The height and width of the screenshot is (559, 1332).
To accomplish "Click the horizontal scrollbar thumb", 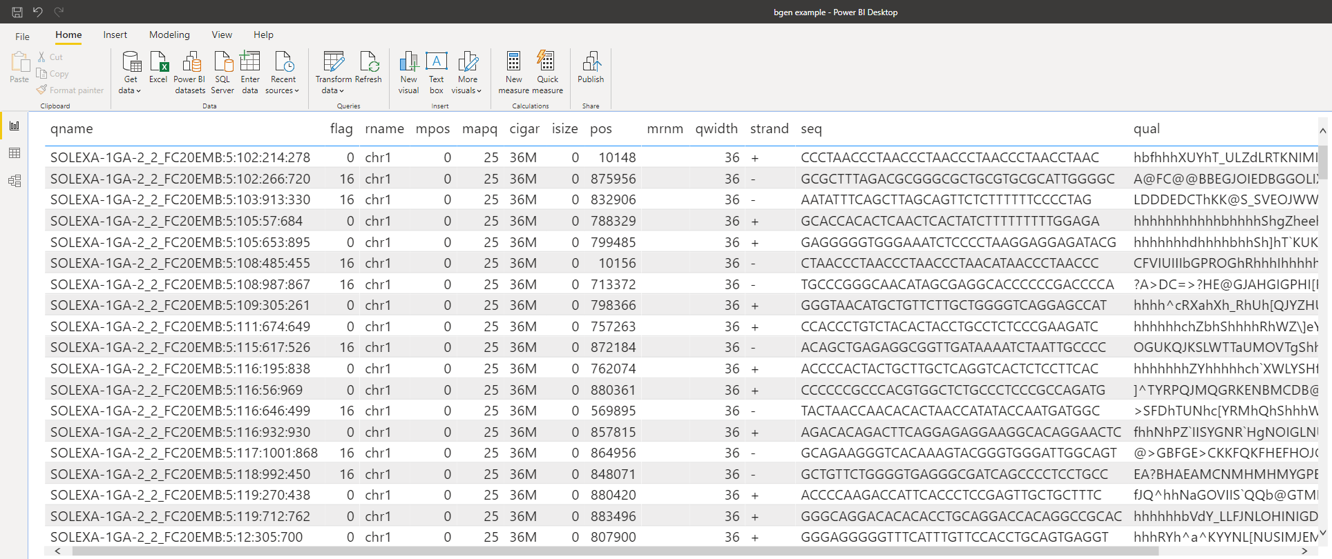I will pyautogui.click(x=615, y=551).
